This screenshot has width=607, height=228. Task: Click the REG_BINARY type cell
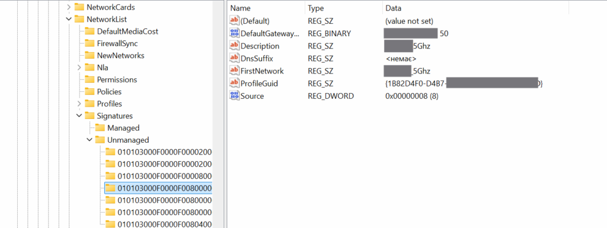tap(330, 34)
